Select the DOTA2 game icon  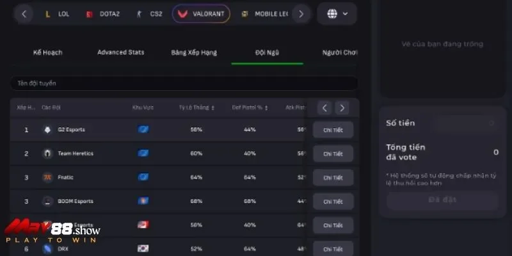[x=89, y=14]
